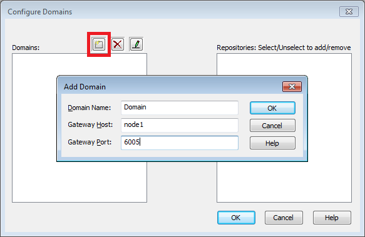This screenshot has height=237, width=365.
Task: Close the Configure Domains window
Action: (349, 12)
